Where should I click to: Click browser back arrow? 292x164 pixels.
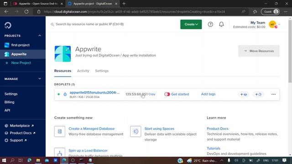pos(6,12)
